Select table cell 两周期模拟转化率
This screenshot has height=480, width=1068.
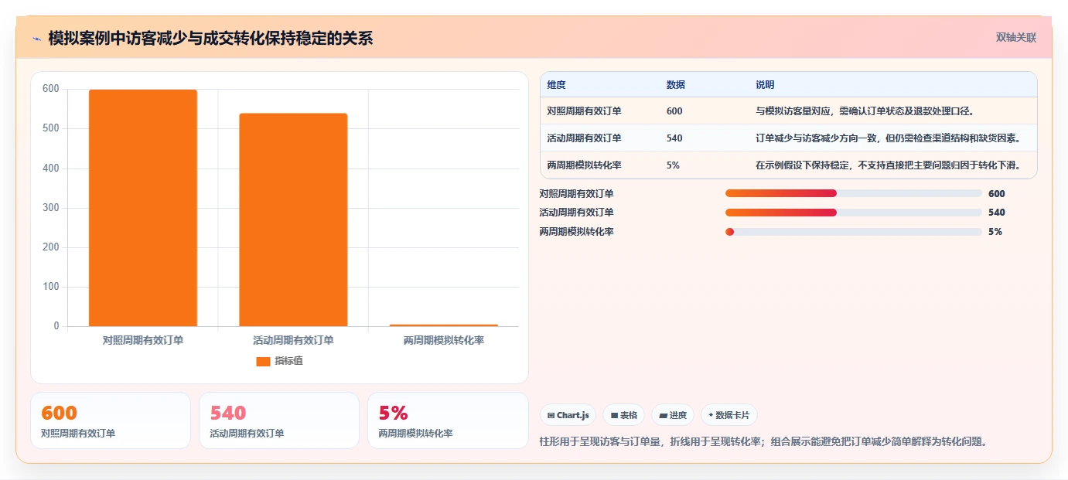584,165
